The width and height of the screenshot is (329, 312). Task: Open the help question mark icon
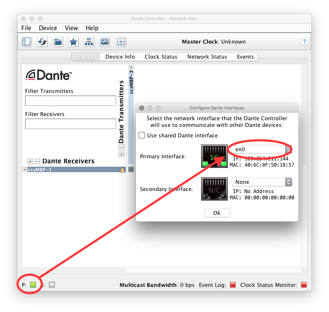304,41
